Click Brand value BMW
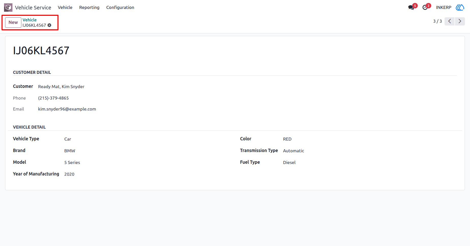The height and width of the screenshot is (246, 470). 70,151
